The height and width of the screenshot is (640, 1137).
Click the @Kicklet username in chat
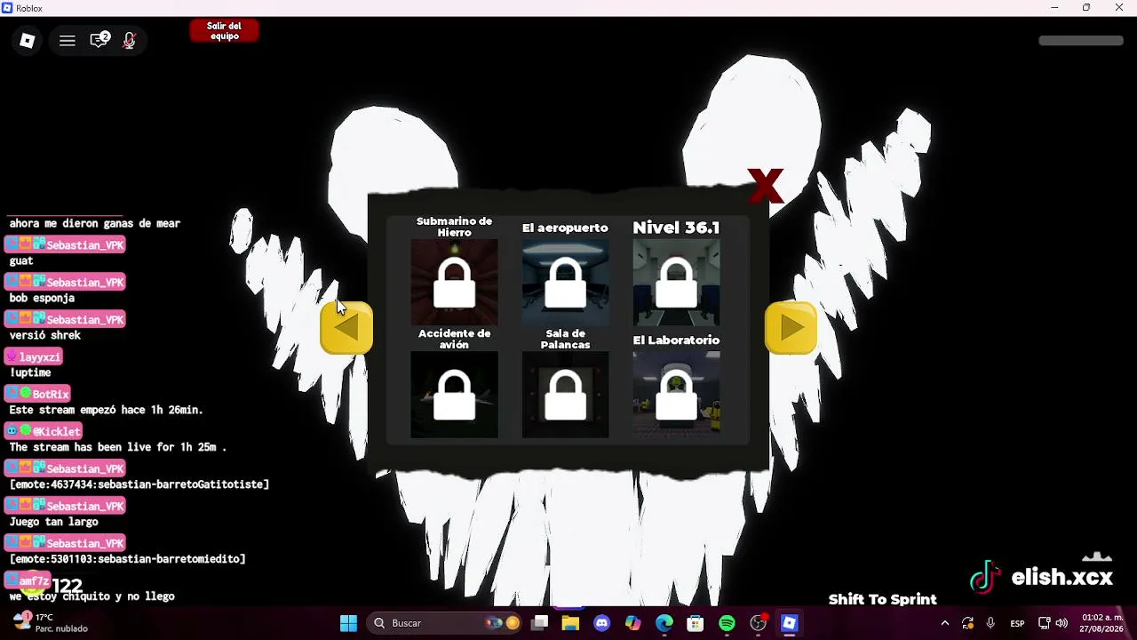click(57, 432)
